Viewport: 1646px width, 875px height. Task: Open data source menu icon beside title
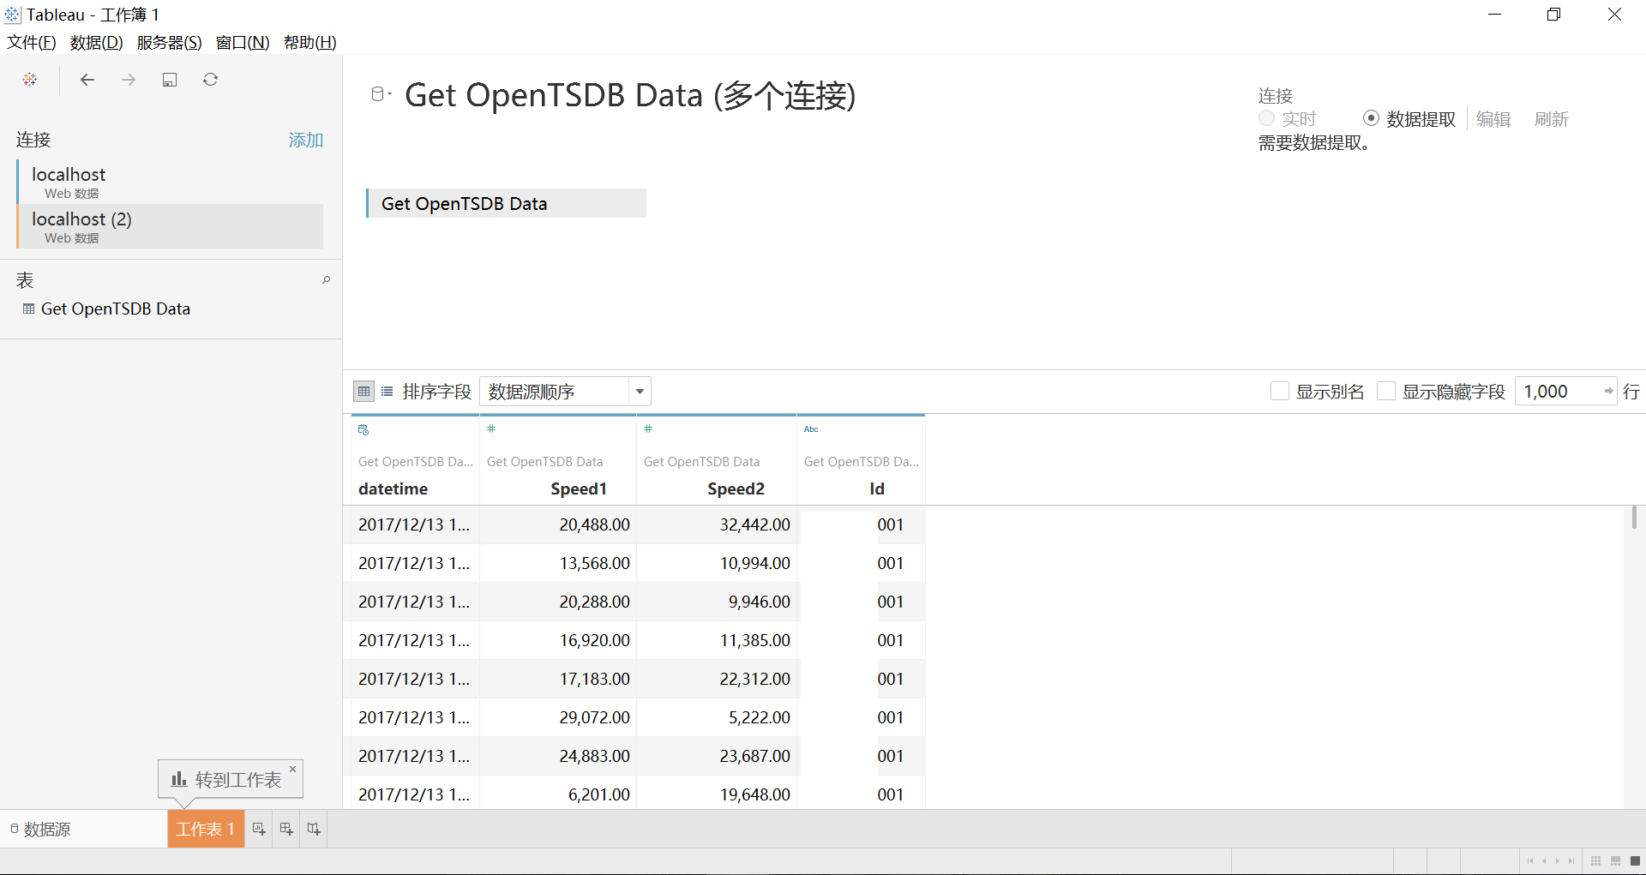click(381, 94)
